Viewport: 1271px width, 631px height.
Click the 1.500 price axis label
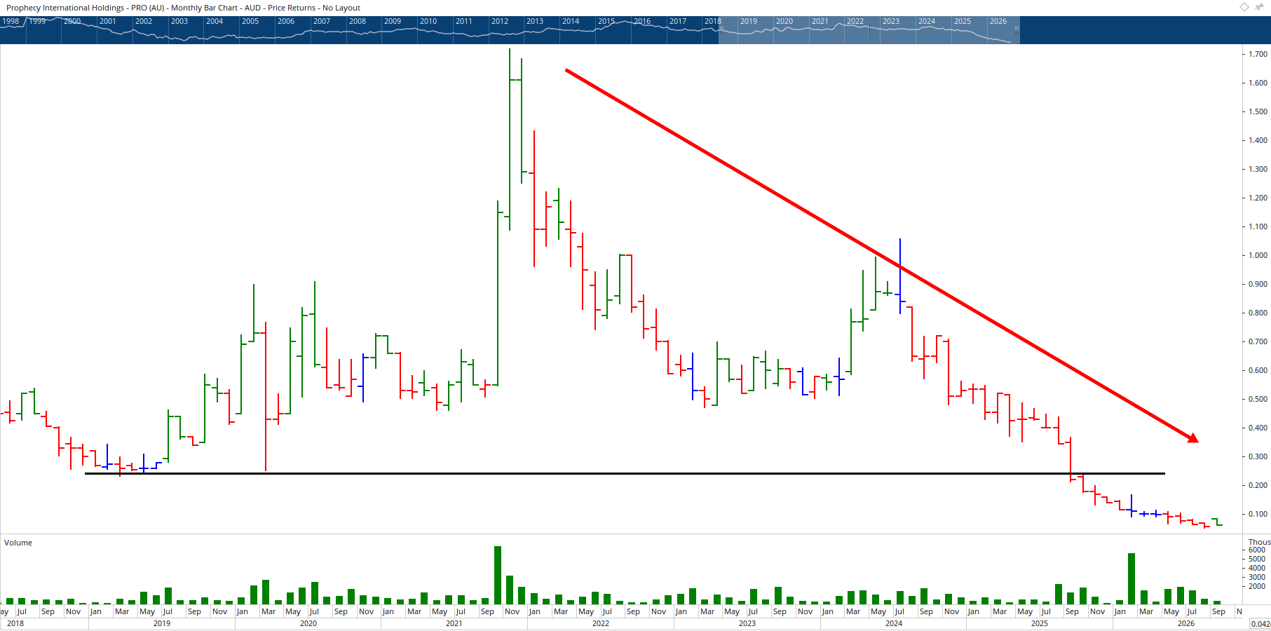pos(1258,111)
